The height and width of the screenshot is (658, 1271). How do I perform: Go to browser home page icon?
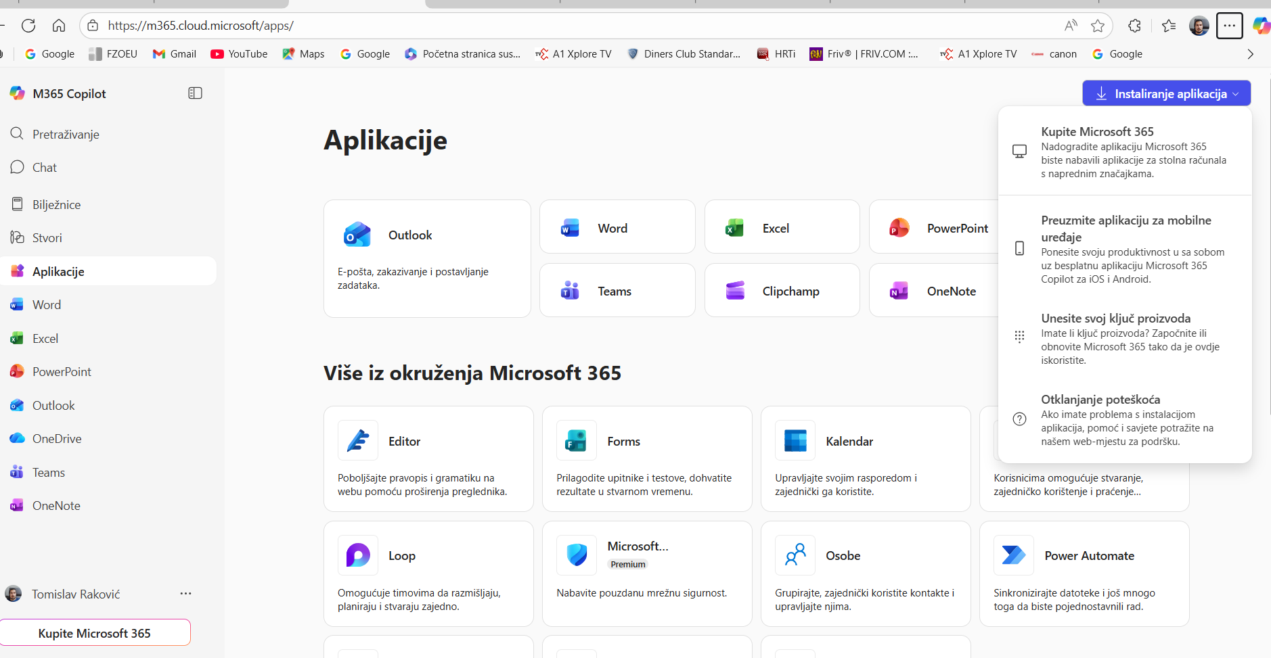tap(59, 26)
